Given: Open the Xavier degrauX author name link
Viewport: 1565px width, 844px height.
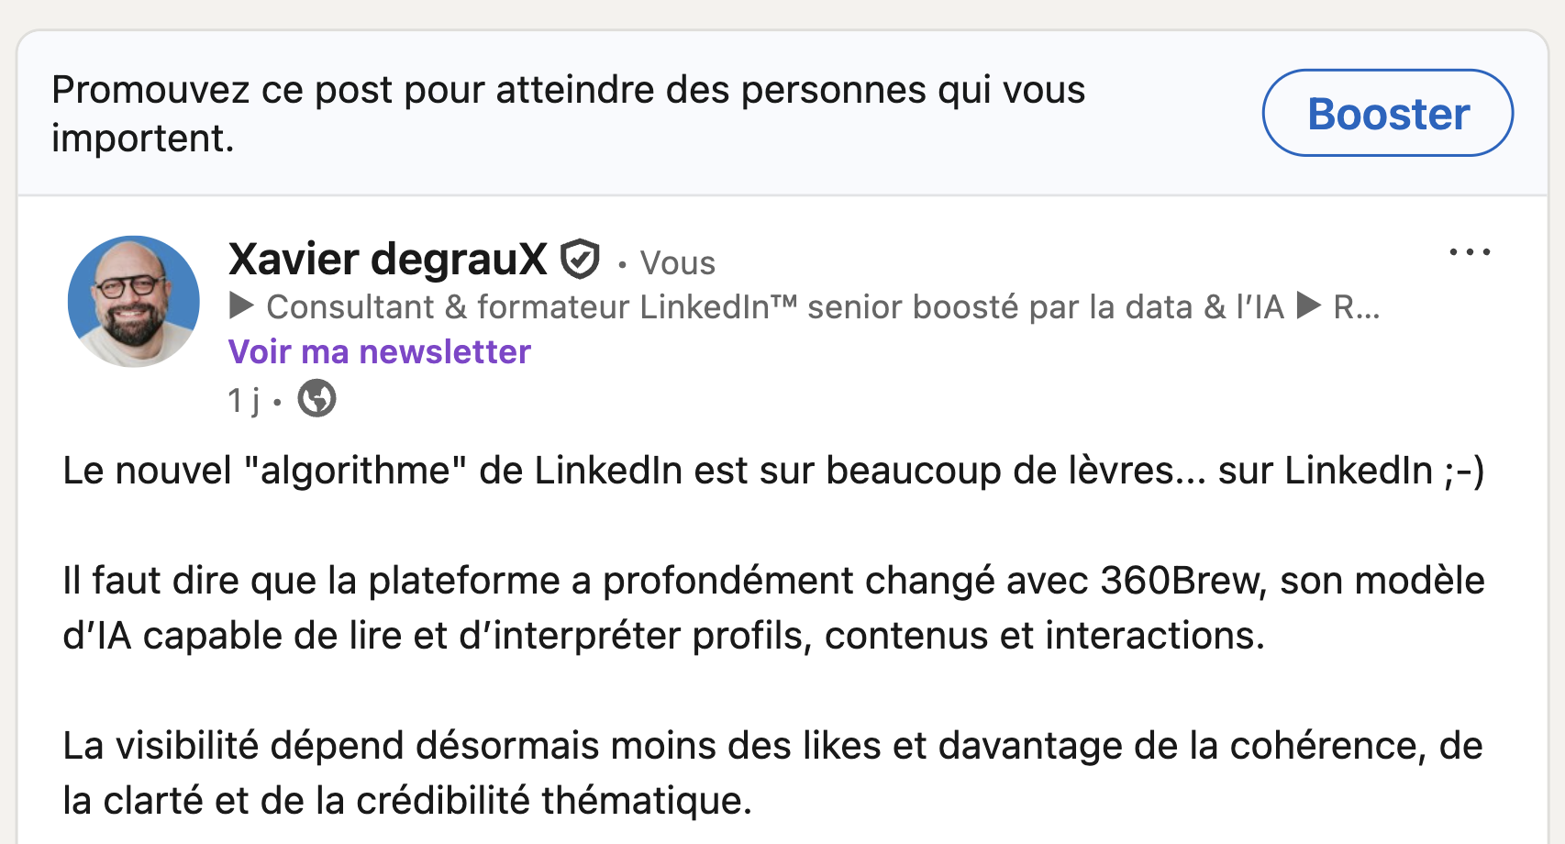Looking at the screenshot, I should 387,260.
